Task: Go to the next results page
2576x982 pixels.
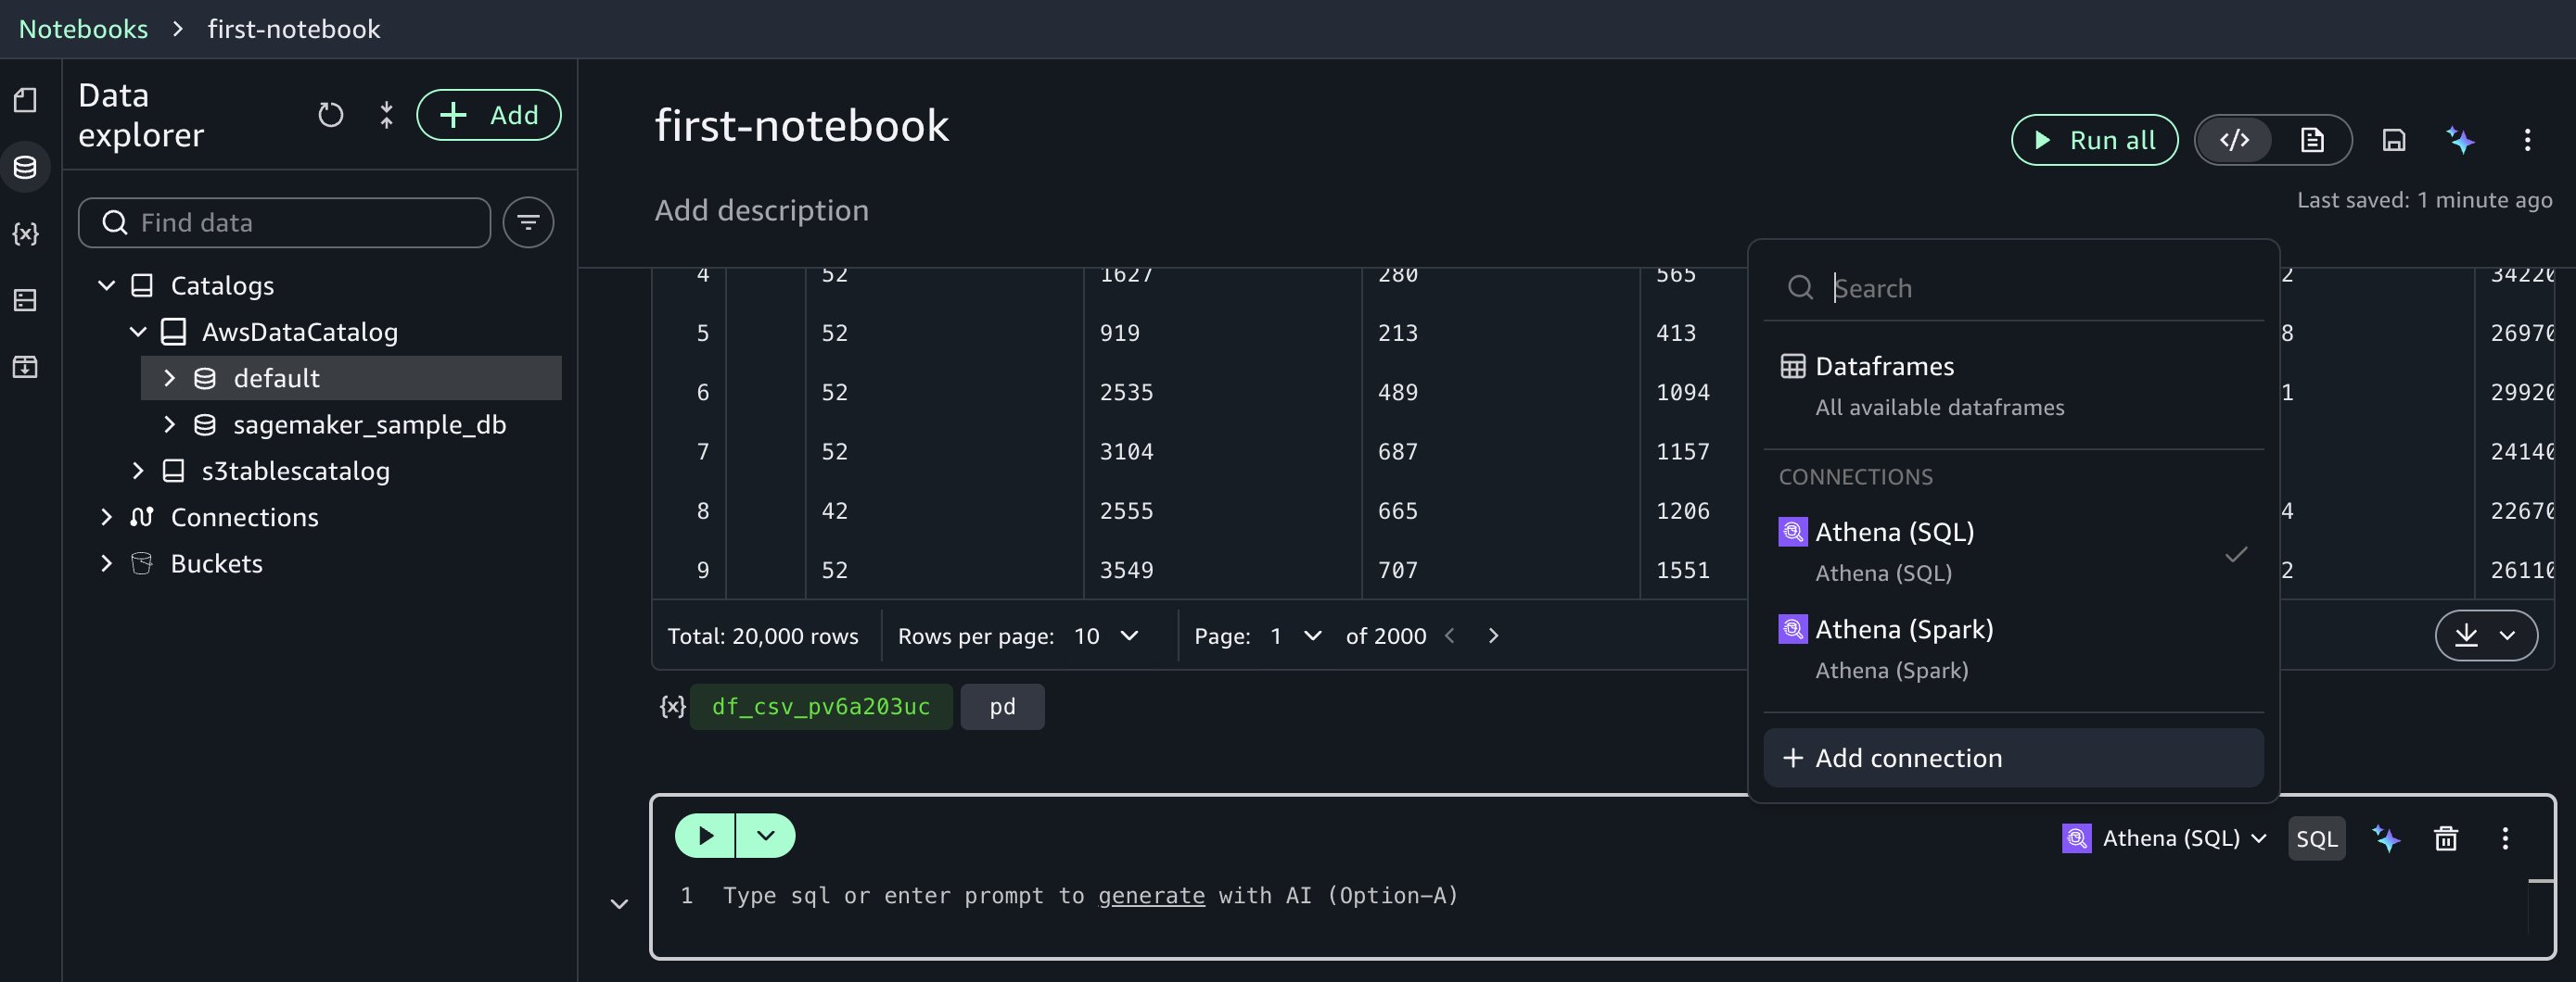Action: [1493, 636]
